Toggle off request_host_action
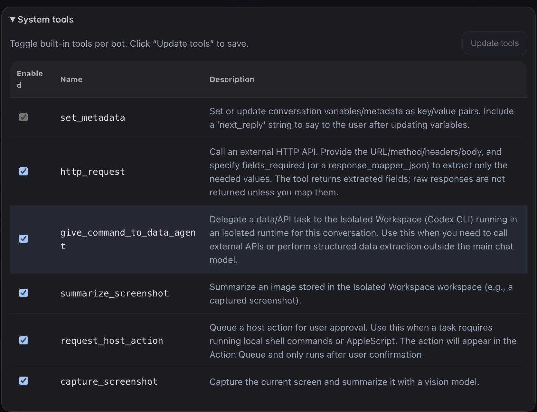537x412 pixels. [x=24, y=340]
